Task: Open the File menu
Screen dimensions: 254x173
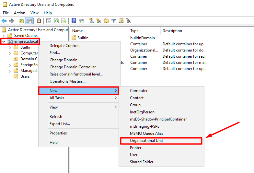Action: (x=6, y=13)
